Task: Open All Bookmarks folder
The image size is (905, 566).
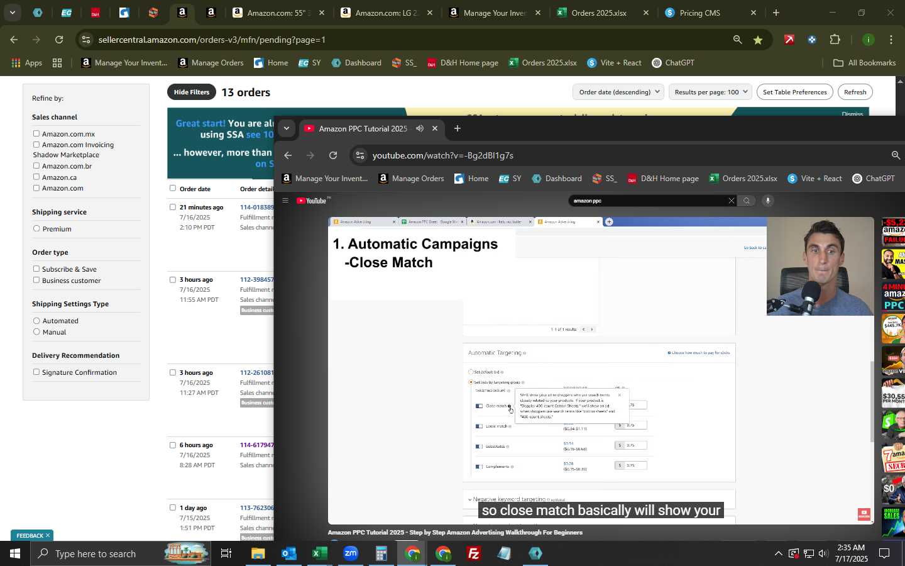Action: click(864, 63)
